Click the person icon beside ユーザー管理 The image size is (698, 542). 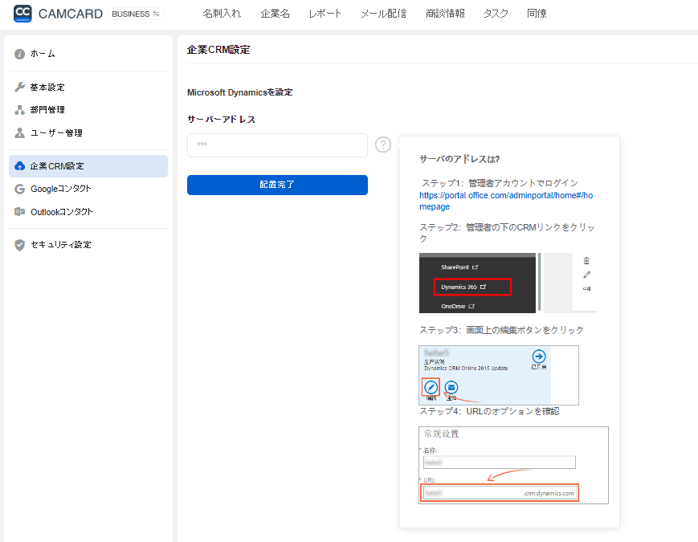tap(19, 132)
